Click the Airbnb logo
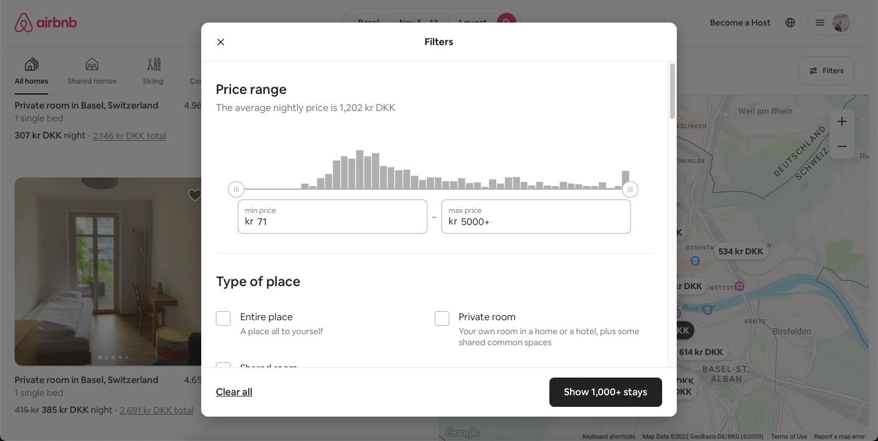This screenshot has width=878, height=441. [x=45, y=22]
